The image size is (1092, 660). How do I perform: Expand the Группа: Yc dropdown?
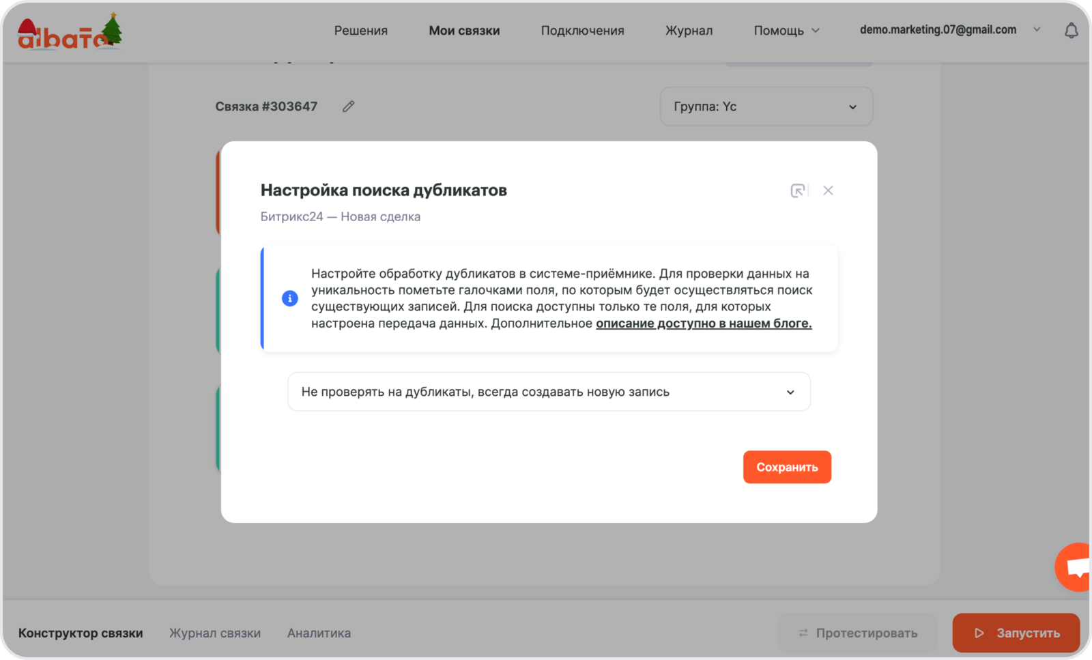point(766,106)
